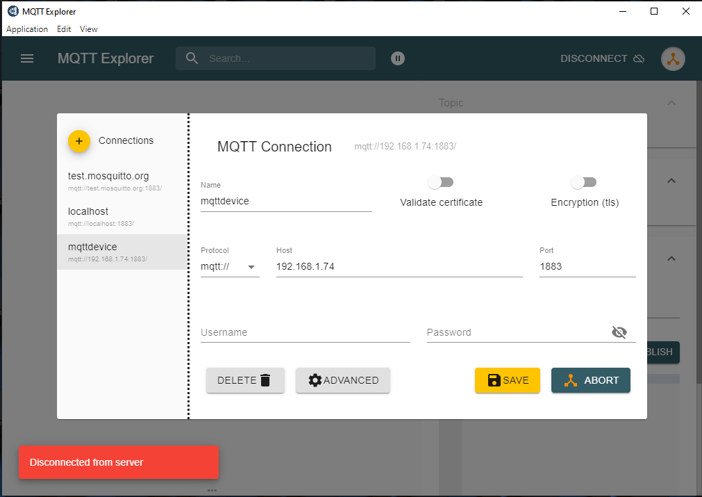Open the Protocol mqtt:// dropdown
702x497 pixels.
[230, 267]
